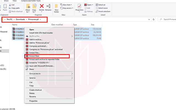Click Primavera p6 in address breadcrumb
Viewport: 176px width, 110px height.
pos(33,19)
